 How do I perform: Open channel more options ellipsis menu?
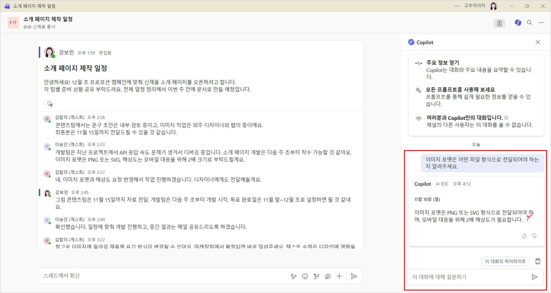[541, 23]
